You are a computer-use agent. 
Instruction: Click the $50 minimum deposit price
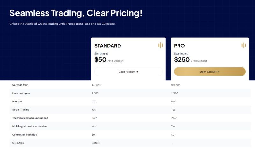pyautogui.click(x=100, y=59)
